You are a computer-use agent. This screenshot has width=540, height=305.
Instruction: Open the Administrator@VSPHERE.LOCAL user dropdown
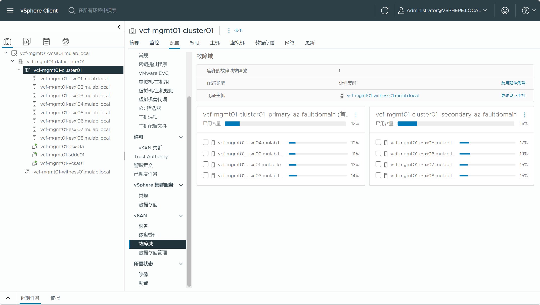click(443, 11)
